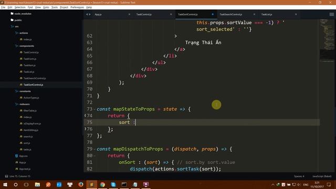Open filterTable.js under reducers
336x189 pixels.
coord(30,111)
